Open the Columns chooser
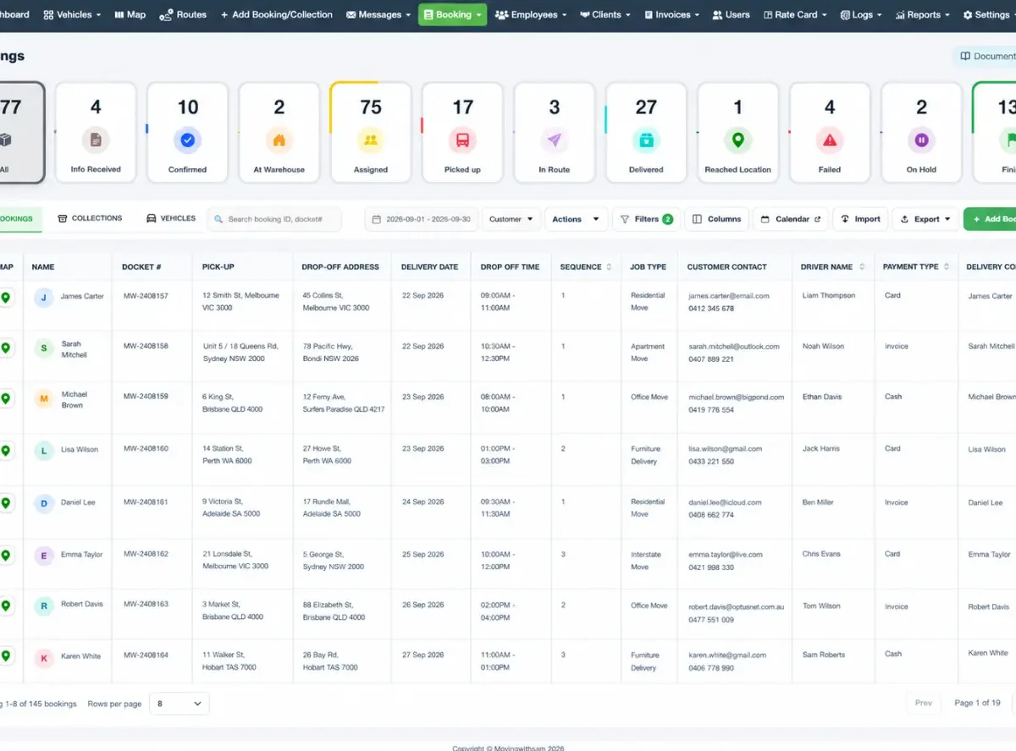Viewport: 1016px width, 751px height. pyautogui.click(x=716, y=219)
